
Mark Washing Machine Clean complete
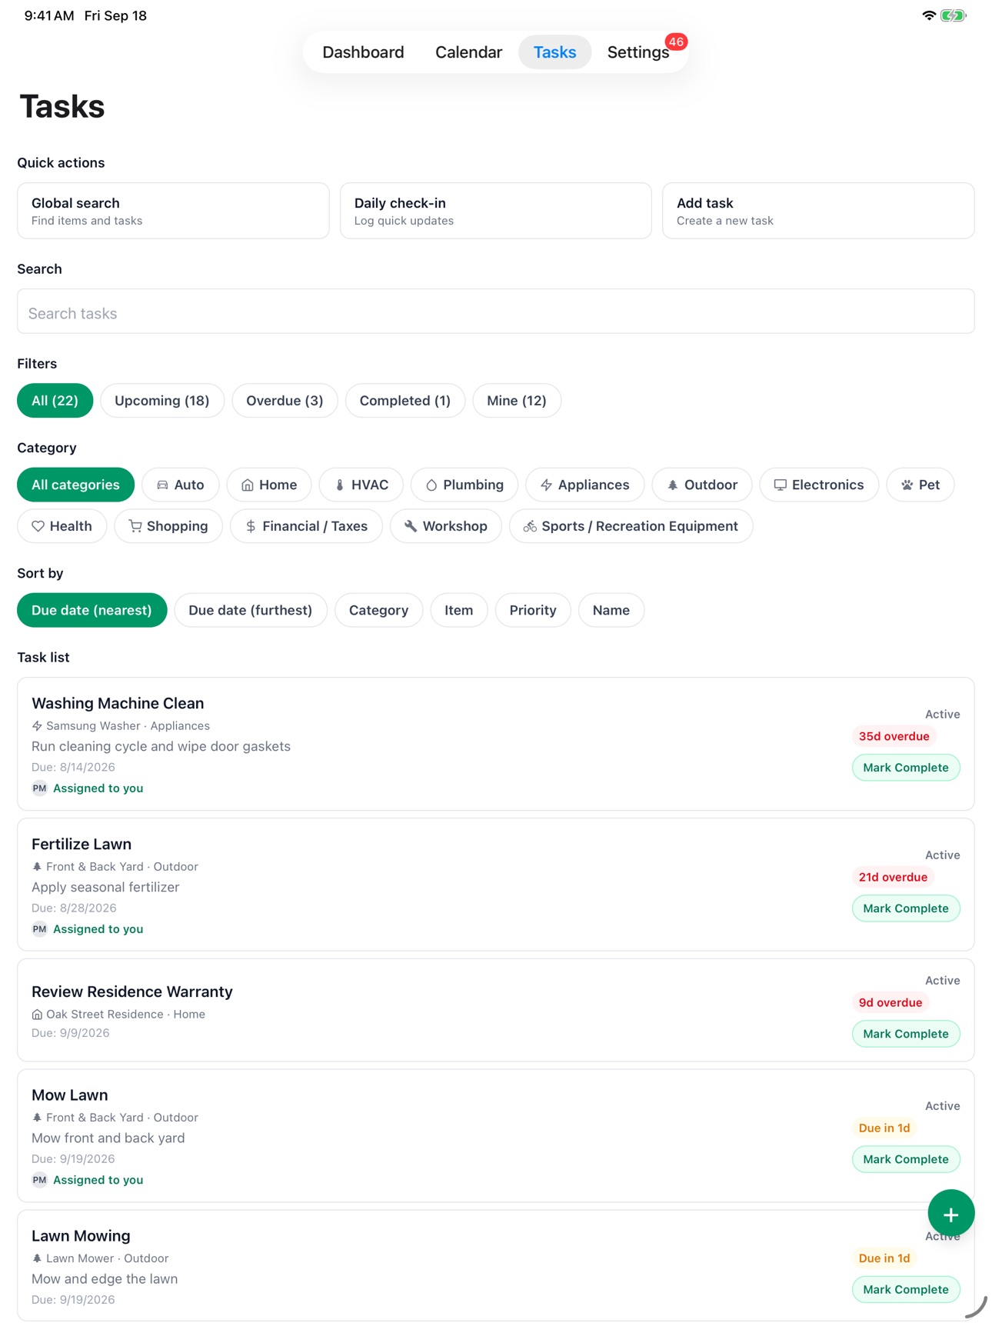906,768
